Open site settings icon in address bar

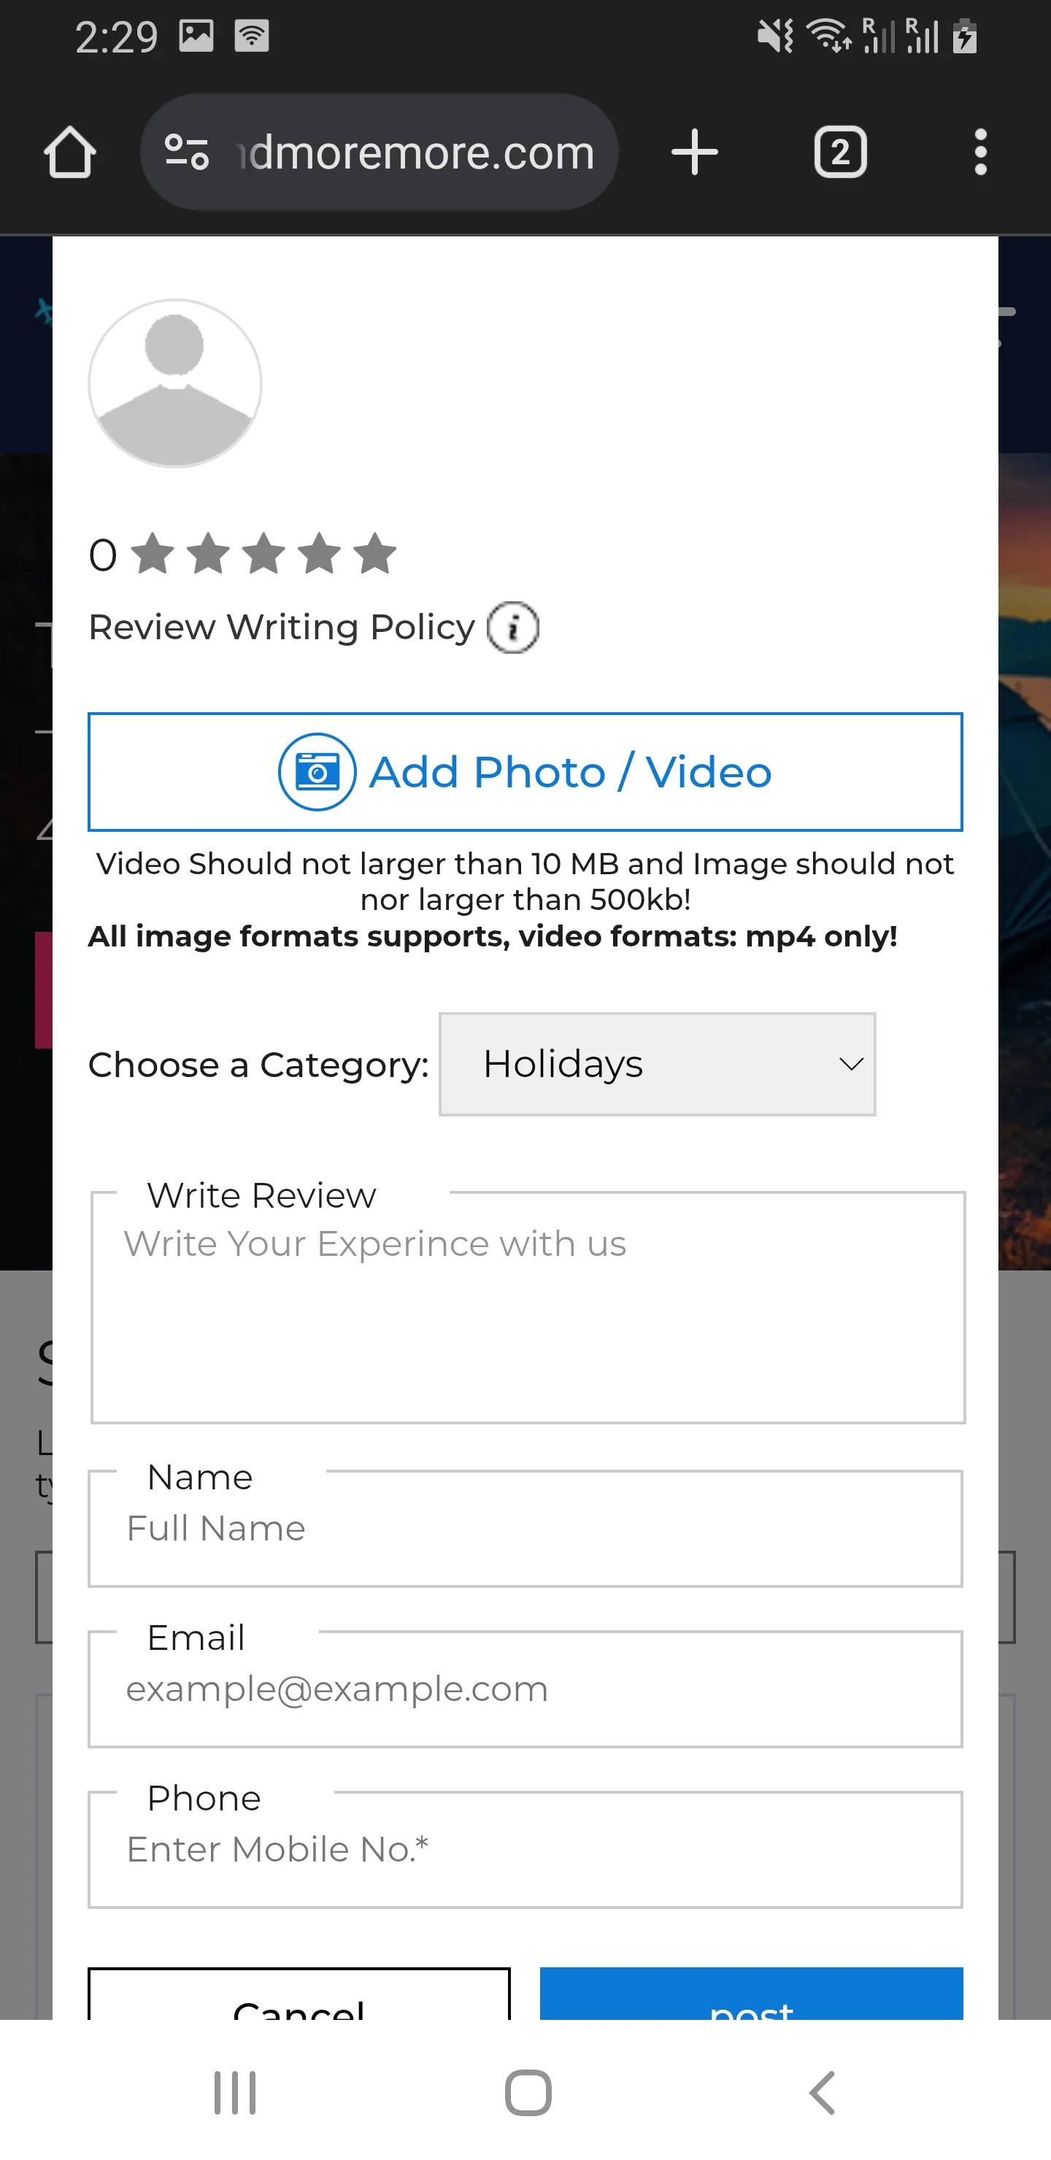(x=186, y=152)
